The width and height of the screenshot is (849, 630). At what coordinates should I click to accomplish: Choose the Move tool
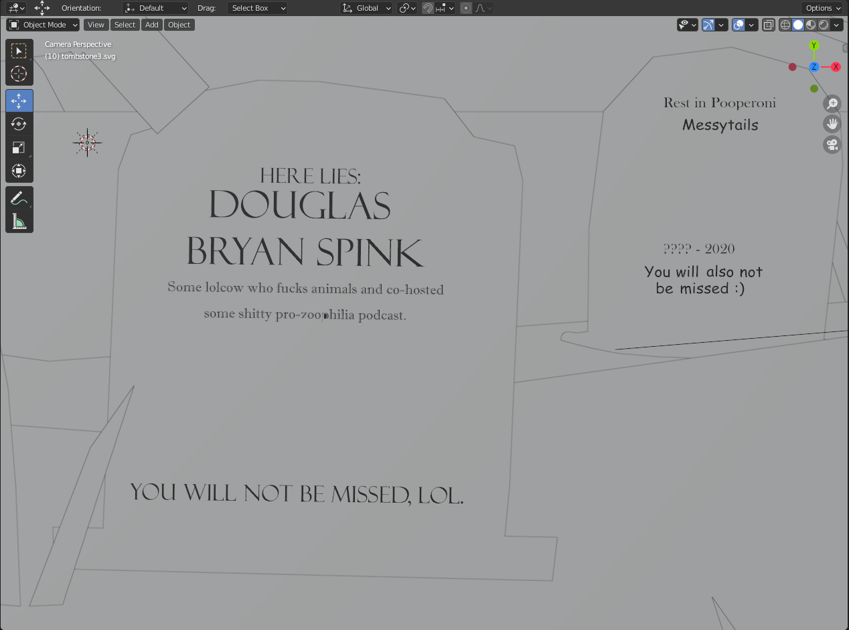pyautogui.click(x=19, y=101)
